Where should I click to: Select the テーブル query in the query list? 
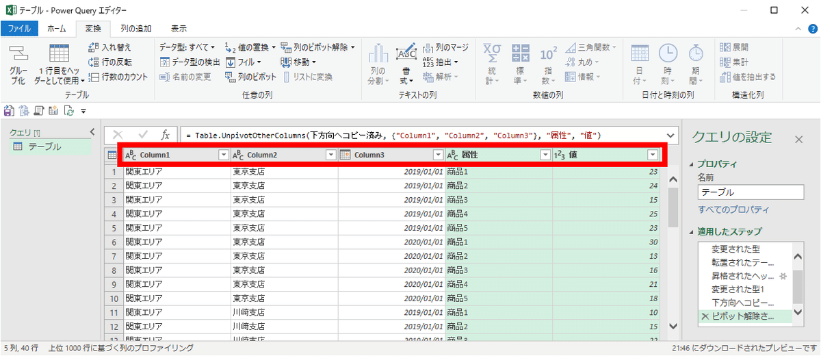49,147
